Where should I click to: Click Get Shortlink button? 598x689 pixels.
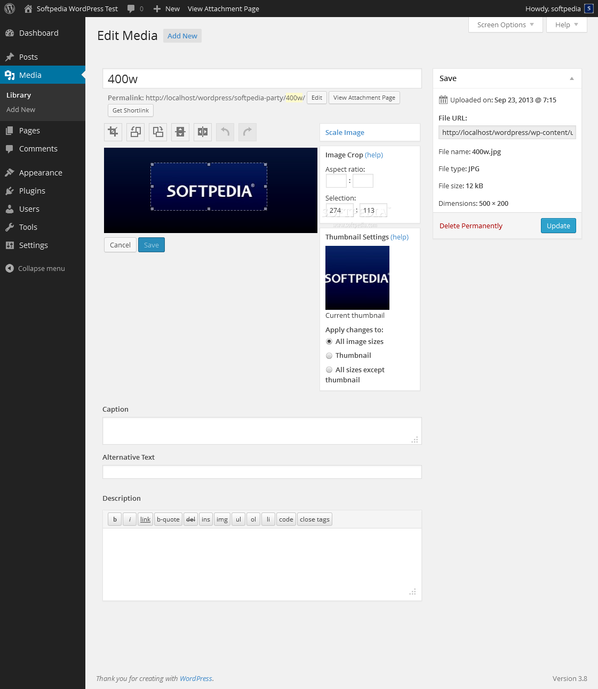click(131, 110)
